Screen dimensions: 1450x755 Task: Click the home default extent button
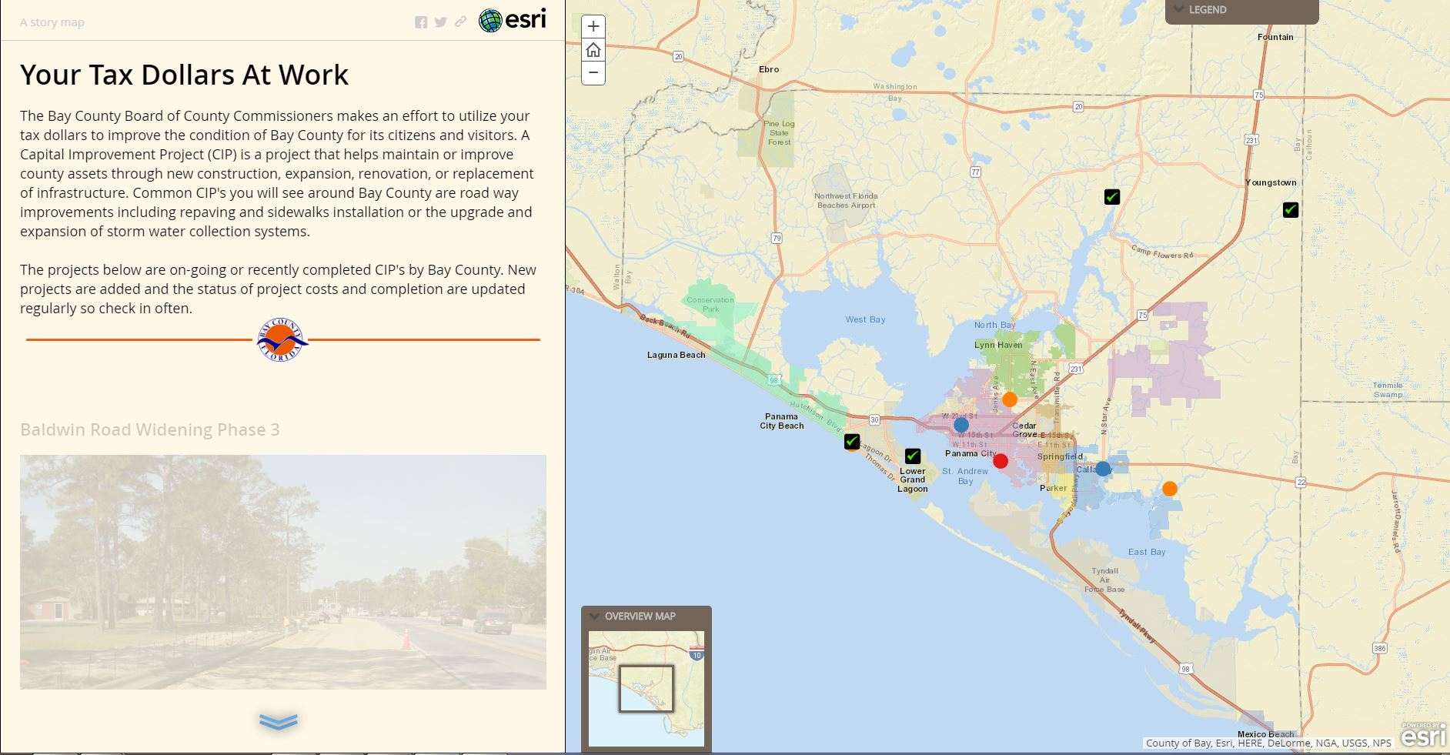click(x=593, y=51)
